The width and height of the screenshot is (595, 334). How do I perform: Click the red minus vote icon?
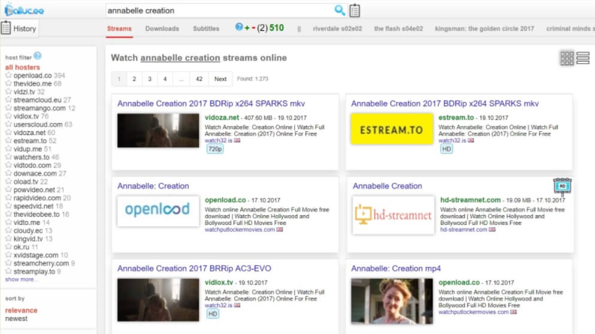coord(253,28)
